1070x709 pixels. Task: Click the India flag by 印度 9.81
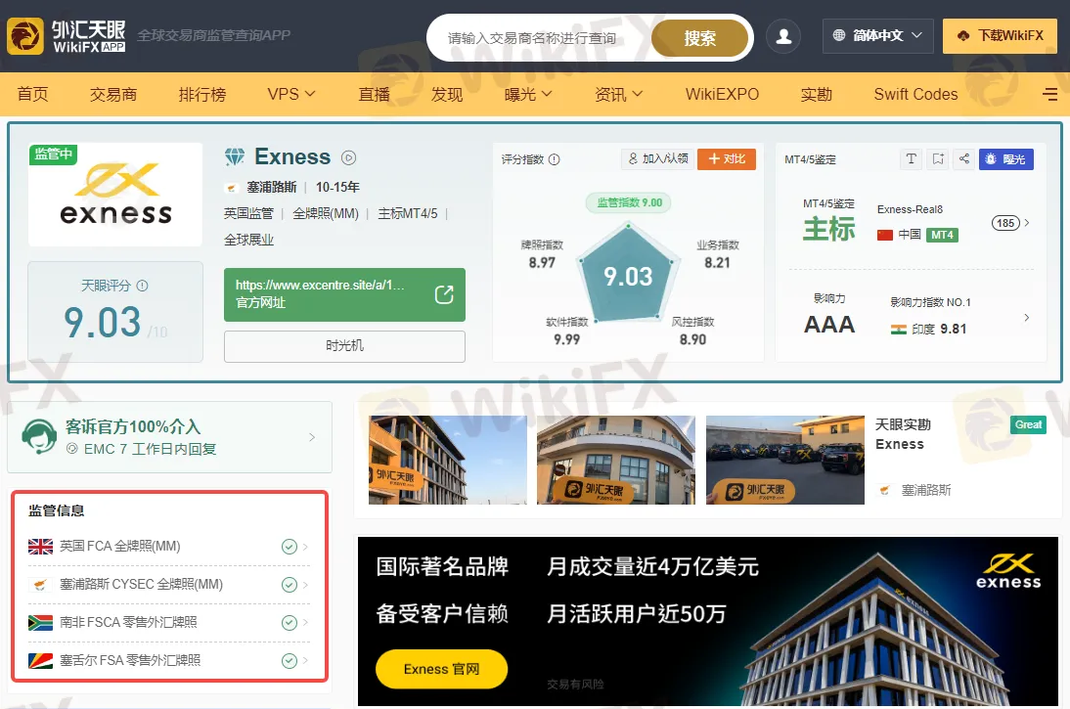coord(899,329)
